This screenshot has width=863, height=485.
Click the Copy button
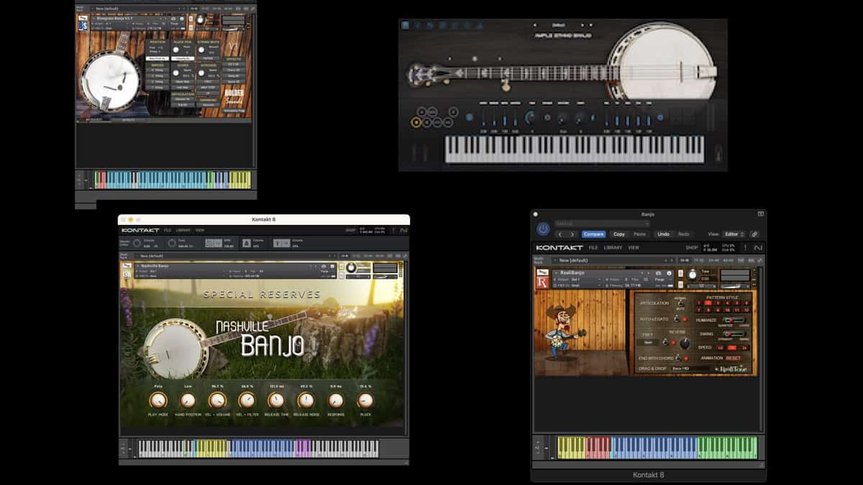pos(619,234)
